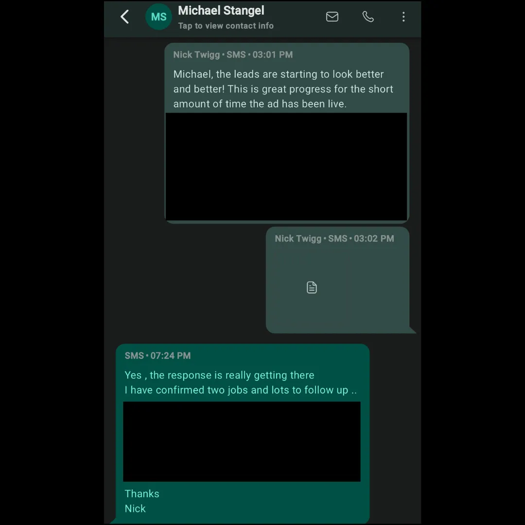Tap the Nick Twigg SMS 03:02 PM header
The height and width of the screenshot is (525, 525).
(334, 238)
